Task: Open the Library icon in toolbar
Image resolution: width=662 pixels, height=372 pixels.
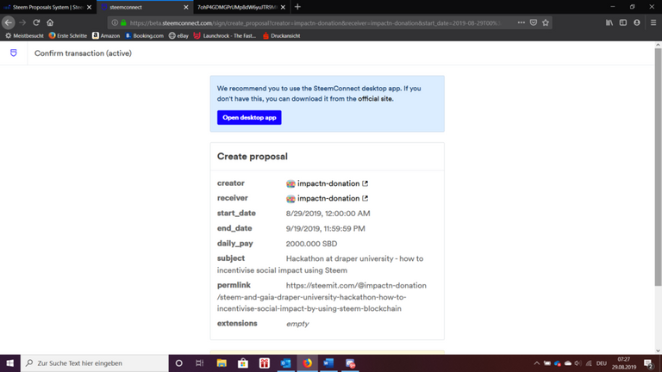Action: [609, 22]
